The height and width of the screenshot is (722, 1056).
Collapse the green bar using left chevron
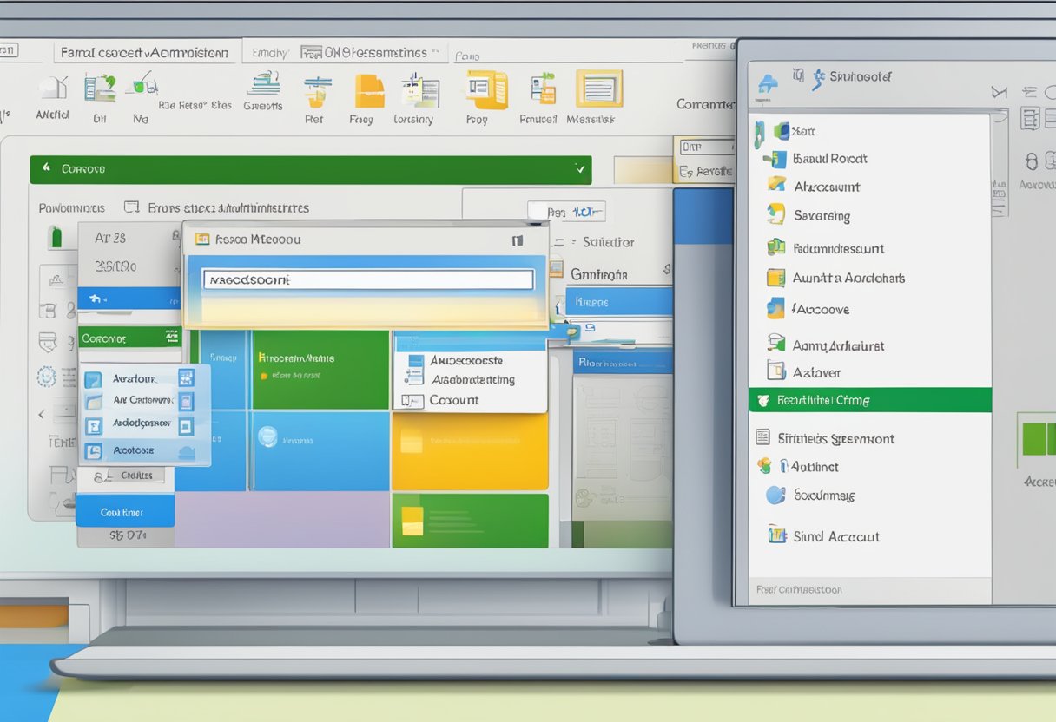[x=45, y=169]
